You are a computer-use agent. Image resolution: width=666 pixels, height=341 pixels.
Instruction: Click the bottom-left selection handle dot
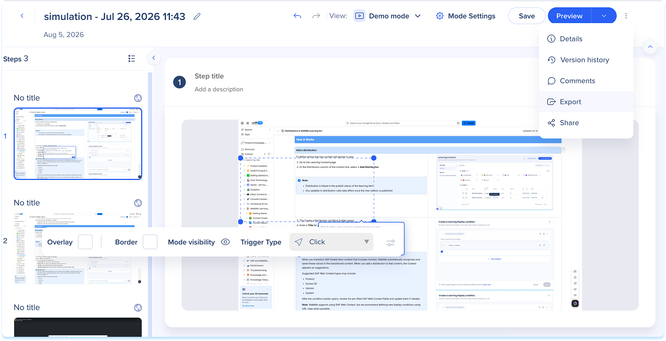240,222
